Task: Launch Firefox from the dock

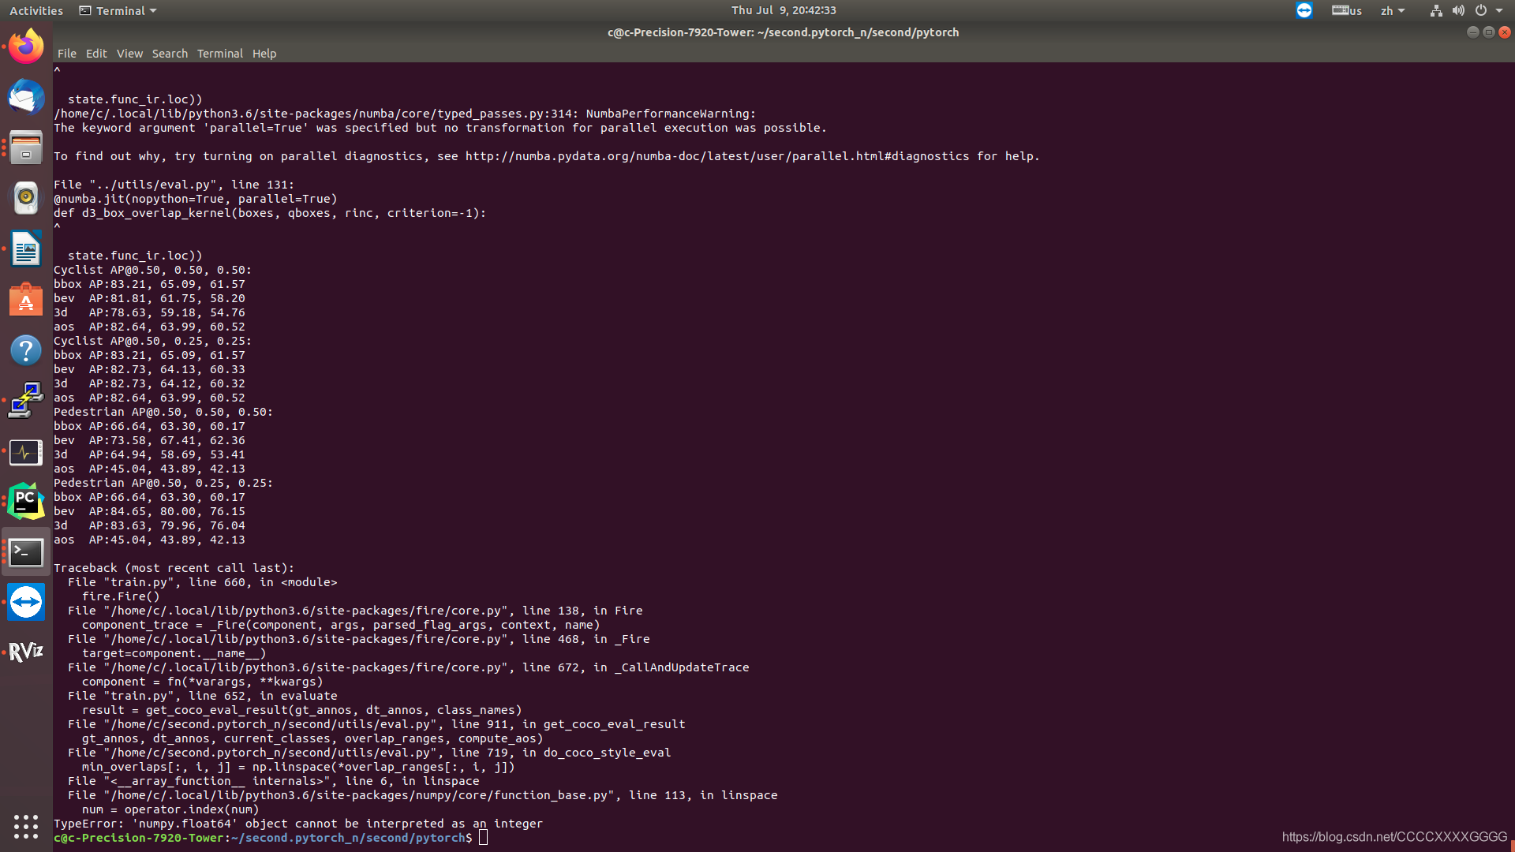Action: coord(26,47)
